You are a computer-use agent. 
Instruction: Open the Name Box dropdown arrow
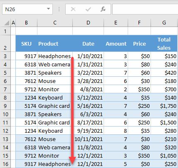pos(48,9)
